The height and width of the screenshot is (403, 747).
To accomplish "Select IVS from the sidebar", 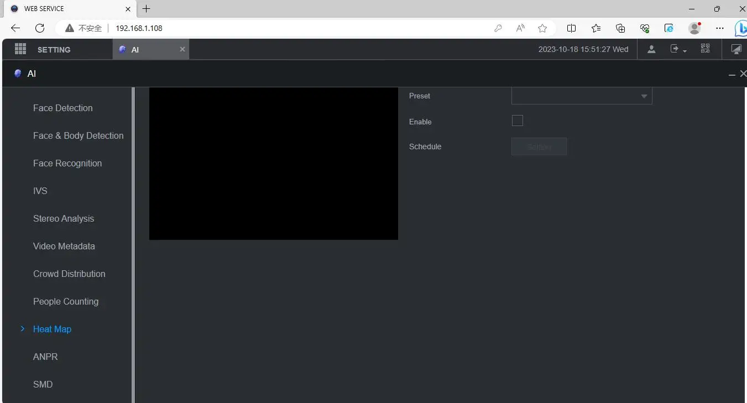I will 40,191.
